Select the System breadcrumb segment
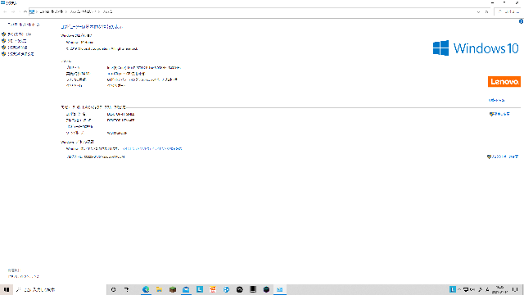 107,11
